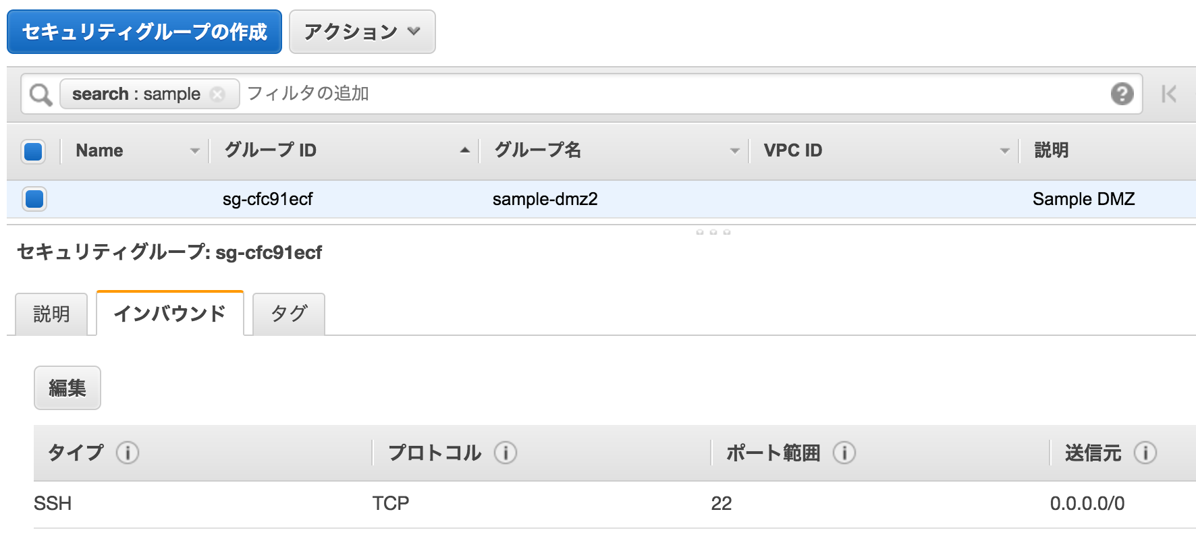
Task: Expand the グループ名 column dropdown arrow
Action: [x=735, y=151]
